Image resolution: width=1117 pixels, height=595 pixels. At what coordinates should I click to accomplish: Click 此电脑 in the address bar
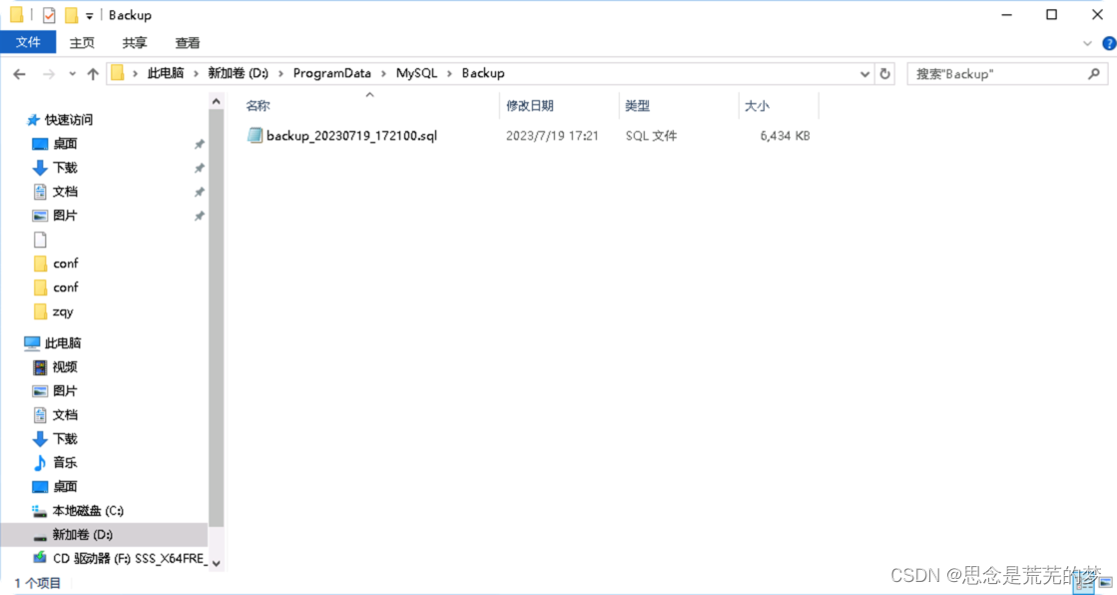(166, 73)
